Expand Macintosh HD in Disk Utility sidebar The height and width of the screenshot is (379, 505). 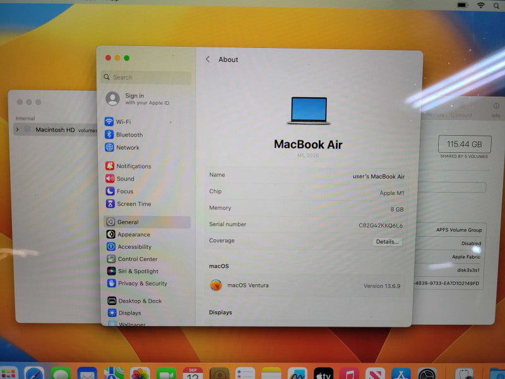pos(18,129)
